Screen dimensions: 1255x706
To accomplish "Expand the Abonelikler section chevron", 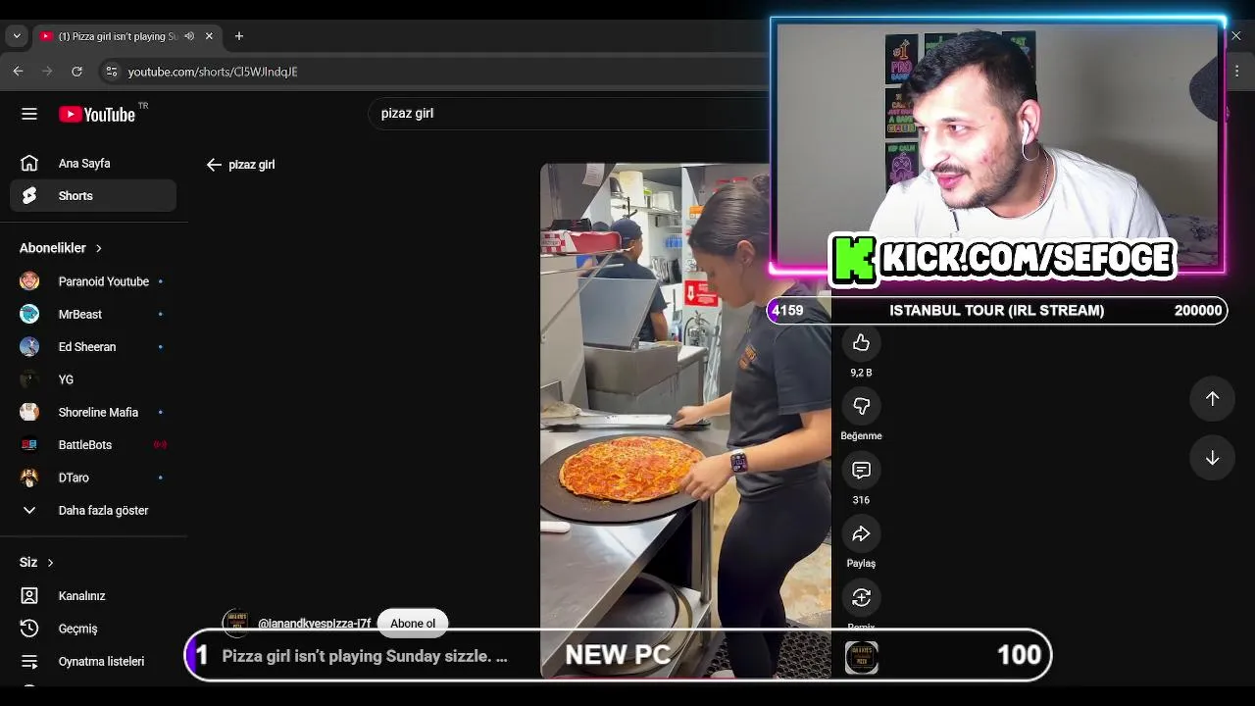I will [x=99, y=248].
